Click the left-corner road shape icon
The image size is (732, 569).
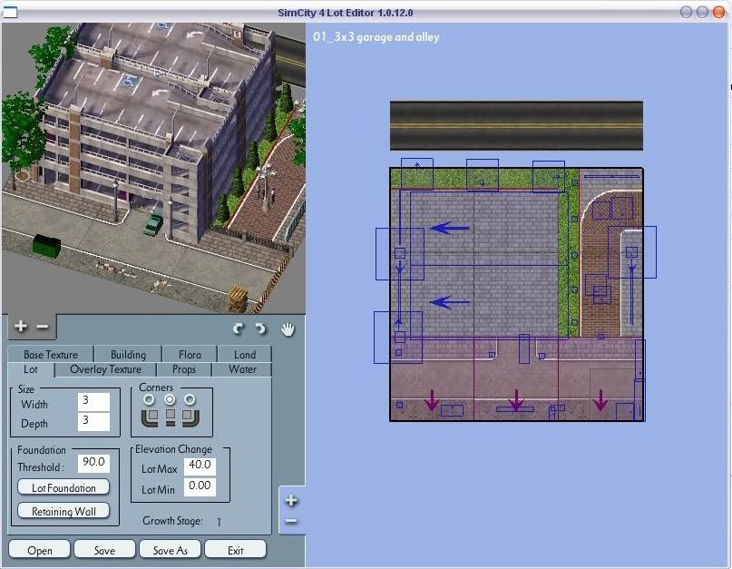pos(150,417)
